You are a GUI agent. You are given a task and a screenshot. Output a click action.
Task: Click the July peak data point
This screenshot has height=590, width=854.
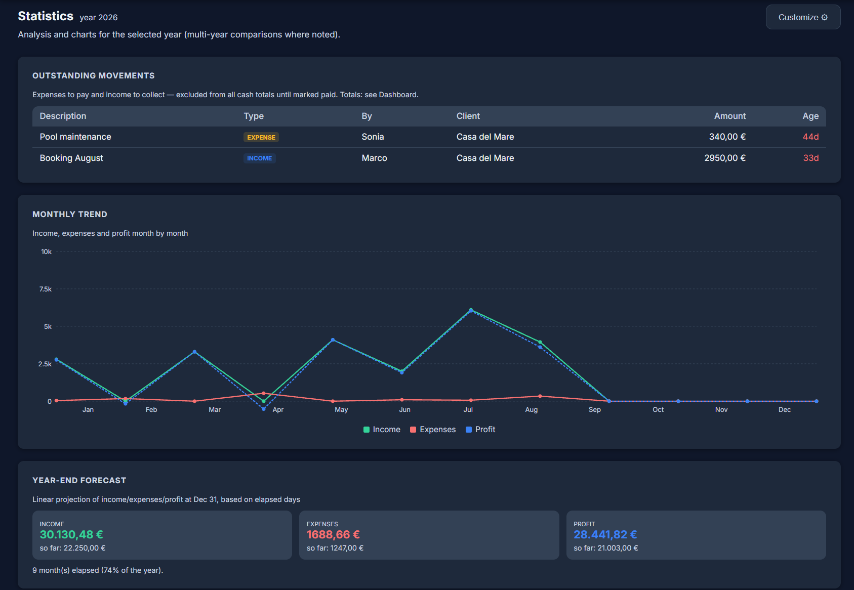pos(471,310)
